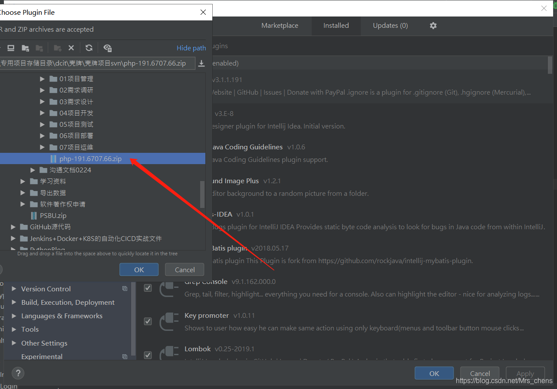Select Grep Console plugin description text
The image size is (557, 389).
click(362, 294)
